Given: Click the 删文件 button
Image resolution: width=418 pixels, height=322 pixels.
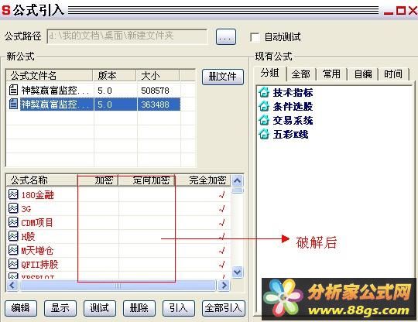Looking at the screenshot, I should point(223,77).
